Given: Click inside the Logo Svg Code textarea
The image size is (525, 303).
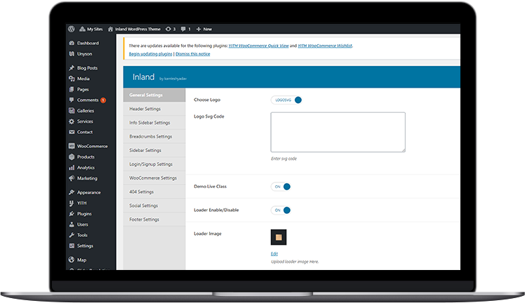Looking at the screenshot, I should click(x=338, y=132).
